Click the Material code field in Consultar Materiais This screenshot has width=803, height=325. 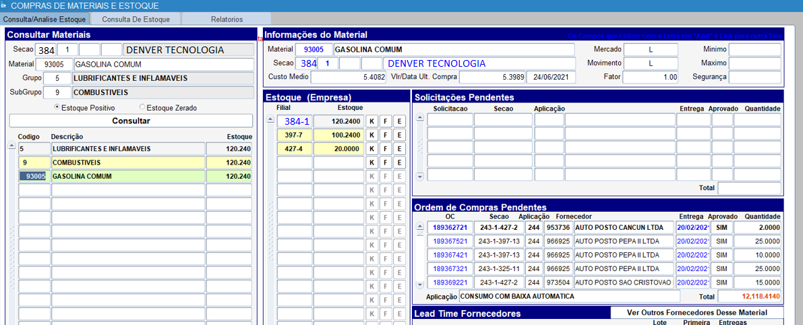tap(55, 65)
